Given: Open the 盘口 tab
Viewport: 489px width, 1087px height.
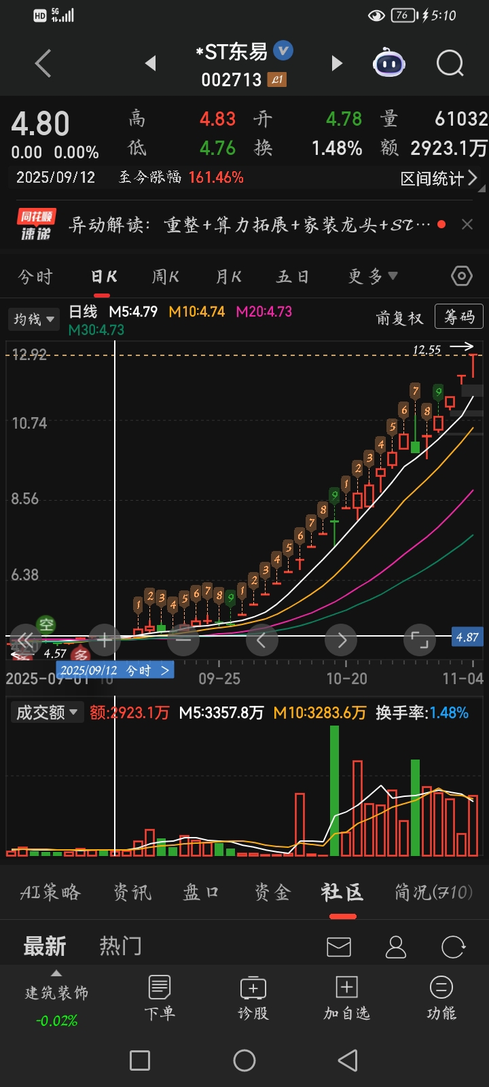Looking at the screenshot, I should coord(202,892).
